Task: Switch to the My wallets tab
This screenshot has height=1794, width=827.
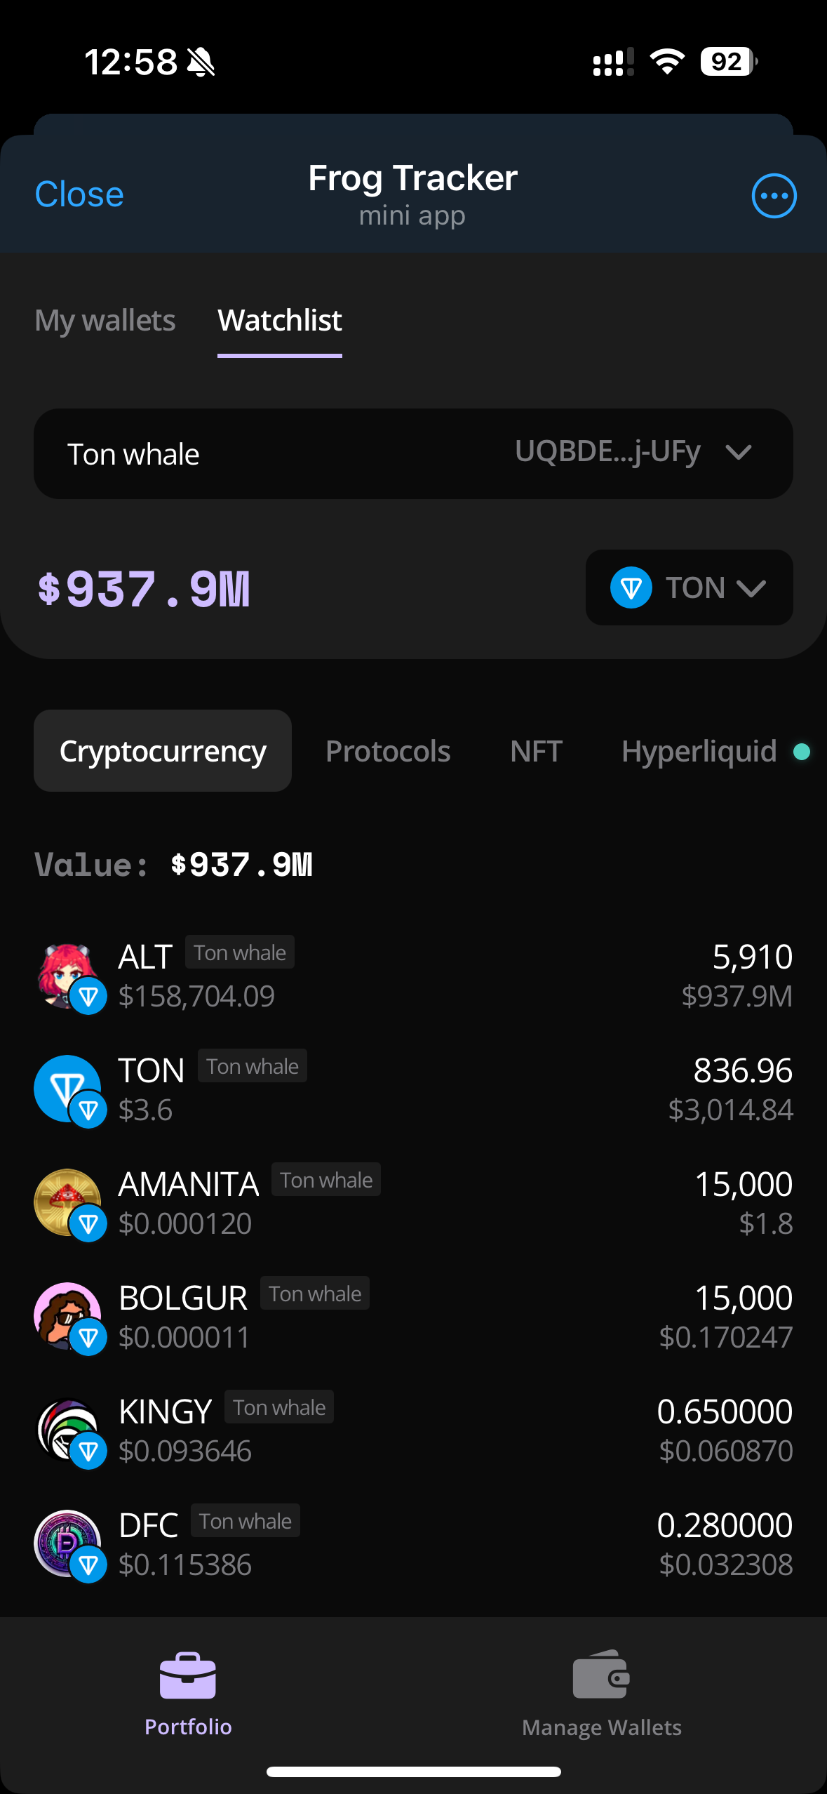Action: coord(105,321)
